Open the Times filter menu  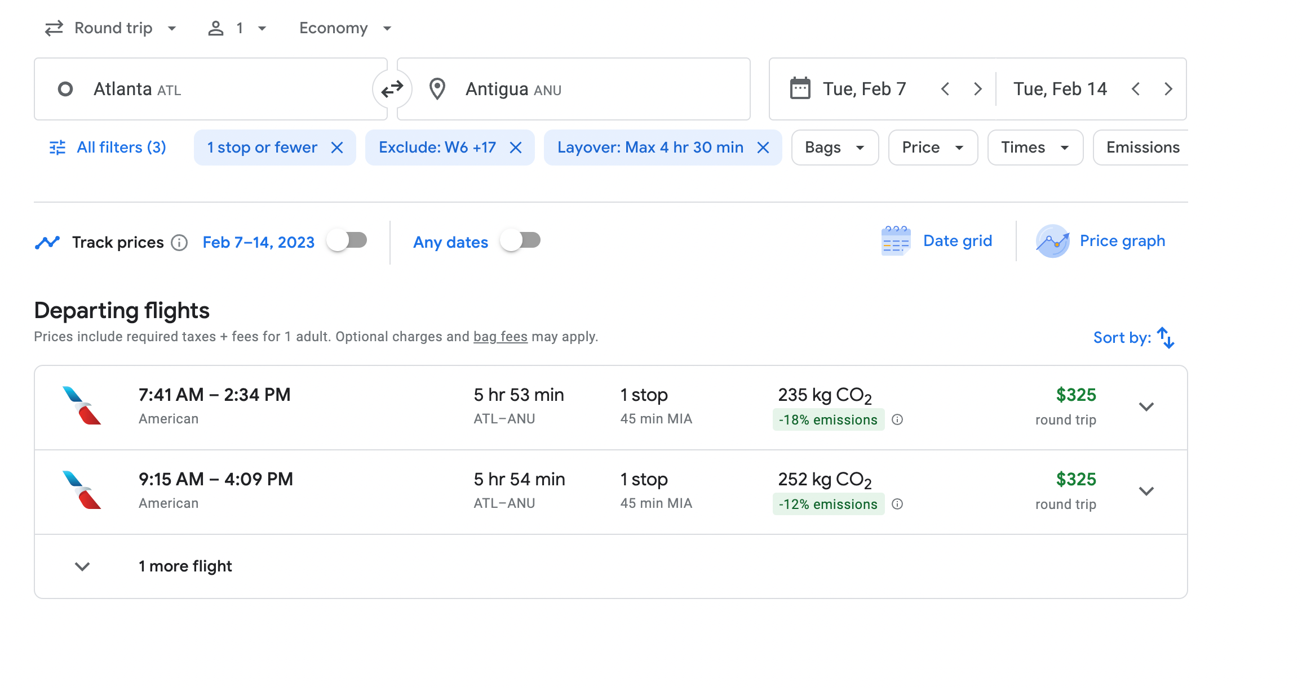click(1034, 148)
